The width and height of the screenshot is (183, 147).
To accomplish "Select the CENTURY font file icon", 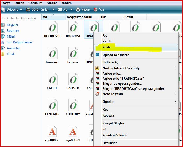I will (73, 105).
